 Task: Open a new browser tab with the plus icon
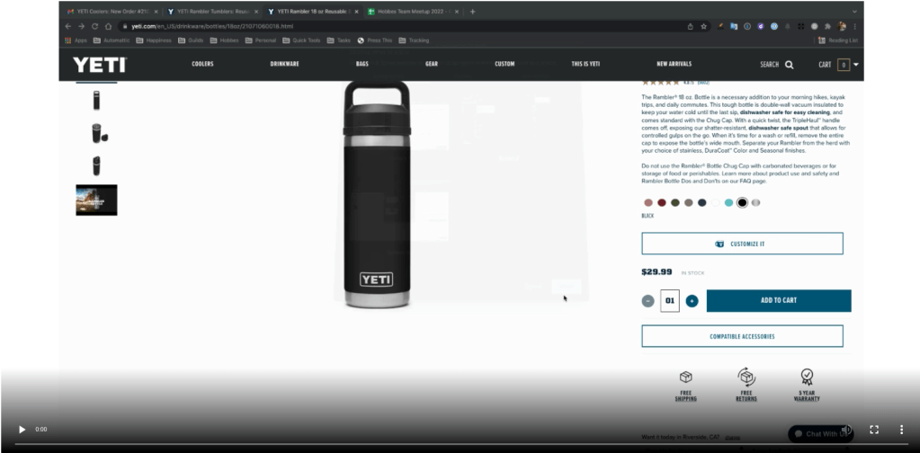pyautogui.click(x=473, y=12)
